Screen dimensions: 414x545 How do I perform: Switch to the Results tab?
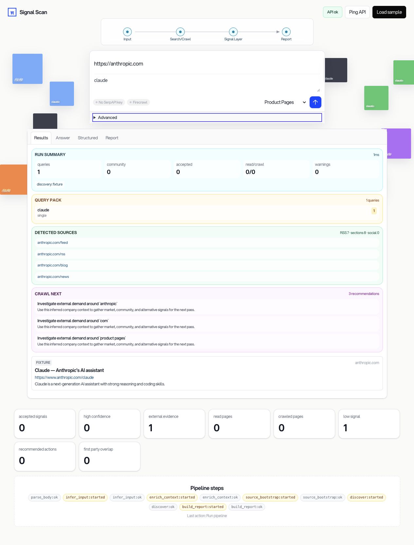click(41, 138)
